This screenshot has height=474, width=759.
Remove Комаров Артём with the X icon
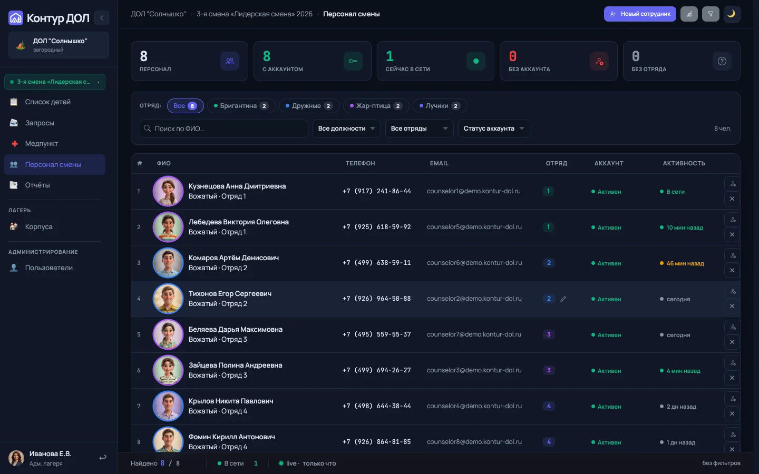(733, 270)
